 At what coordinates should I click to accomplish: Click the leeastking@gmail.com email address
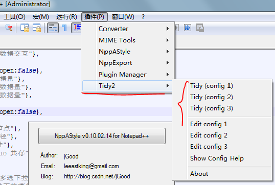[x=91, y=166]
